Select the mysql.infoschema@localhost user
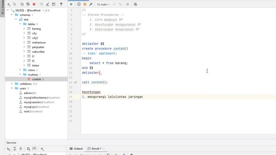 [x=41, y=98]
